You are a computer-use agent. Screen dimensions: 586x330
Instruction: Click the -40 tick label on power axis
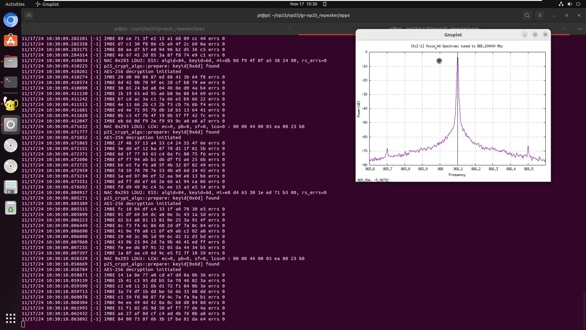[364, 109]
